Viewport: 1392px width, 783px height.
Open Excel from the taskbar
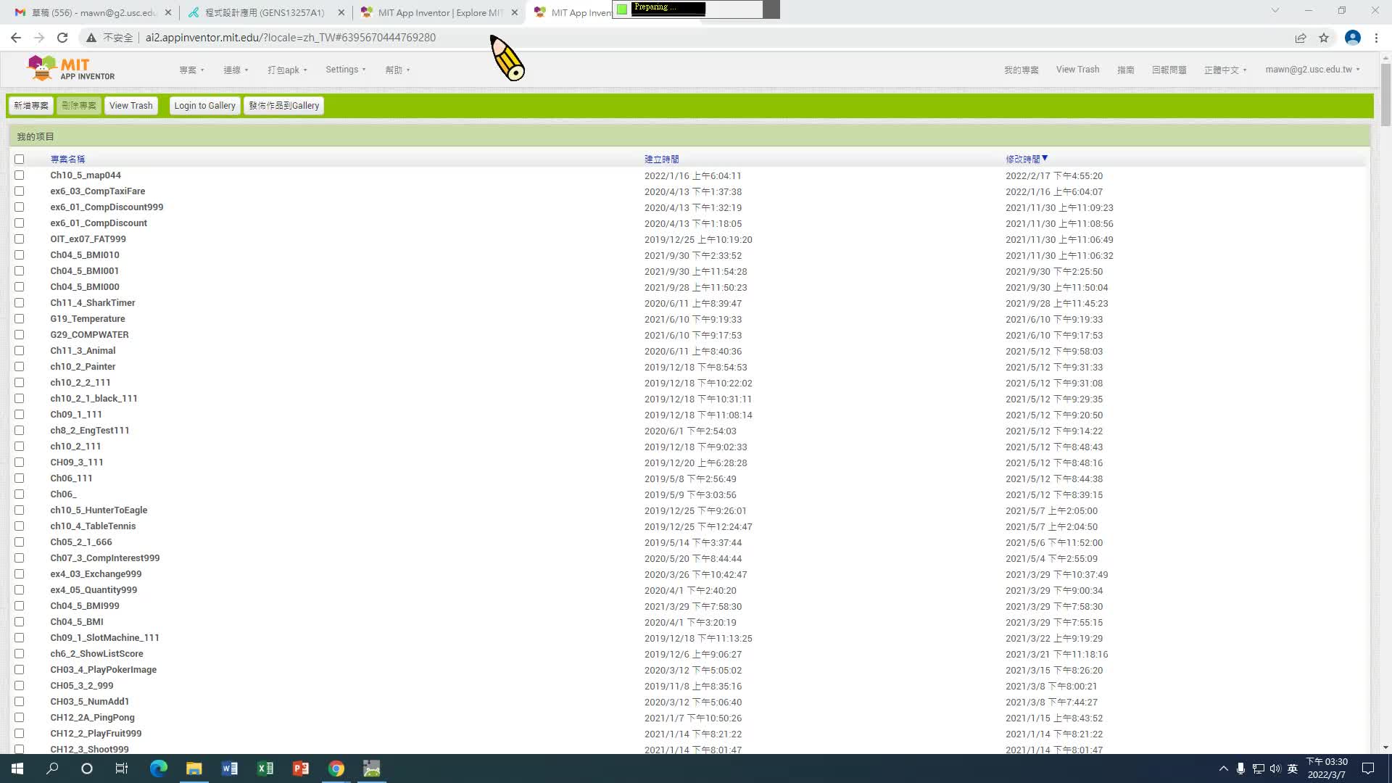coord(265,768)
